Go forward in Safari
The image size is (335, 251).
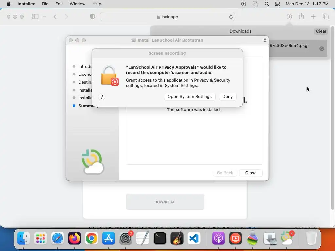[66, 17]
